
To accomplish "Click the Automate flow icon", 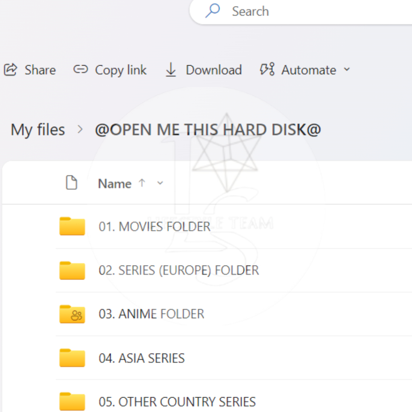I will pos(267,69).
